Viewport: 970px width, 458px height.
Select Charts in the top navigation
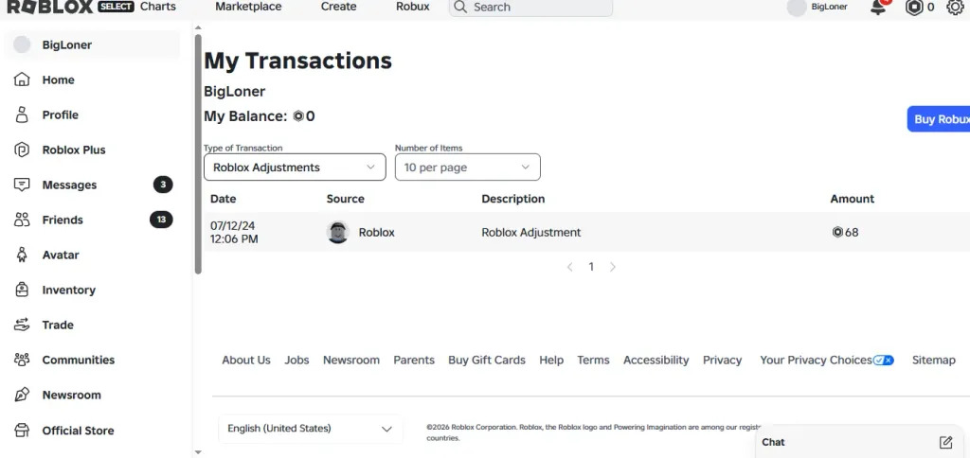(158, 7)
